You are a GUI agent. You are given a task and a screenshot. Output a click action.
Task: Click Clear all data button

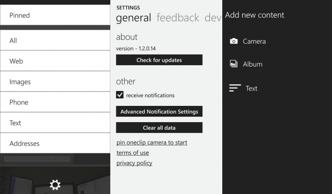pyautogui.click(x=159, y=128)
